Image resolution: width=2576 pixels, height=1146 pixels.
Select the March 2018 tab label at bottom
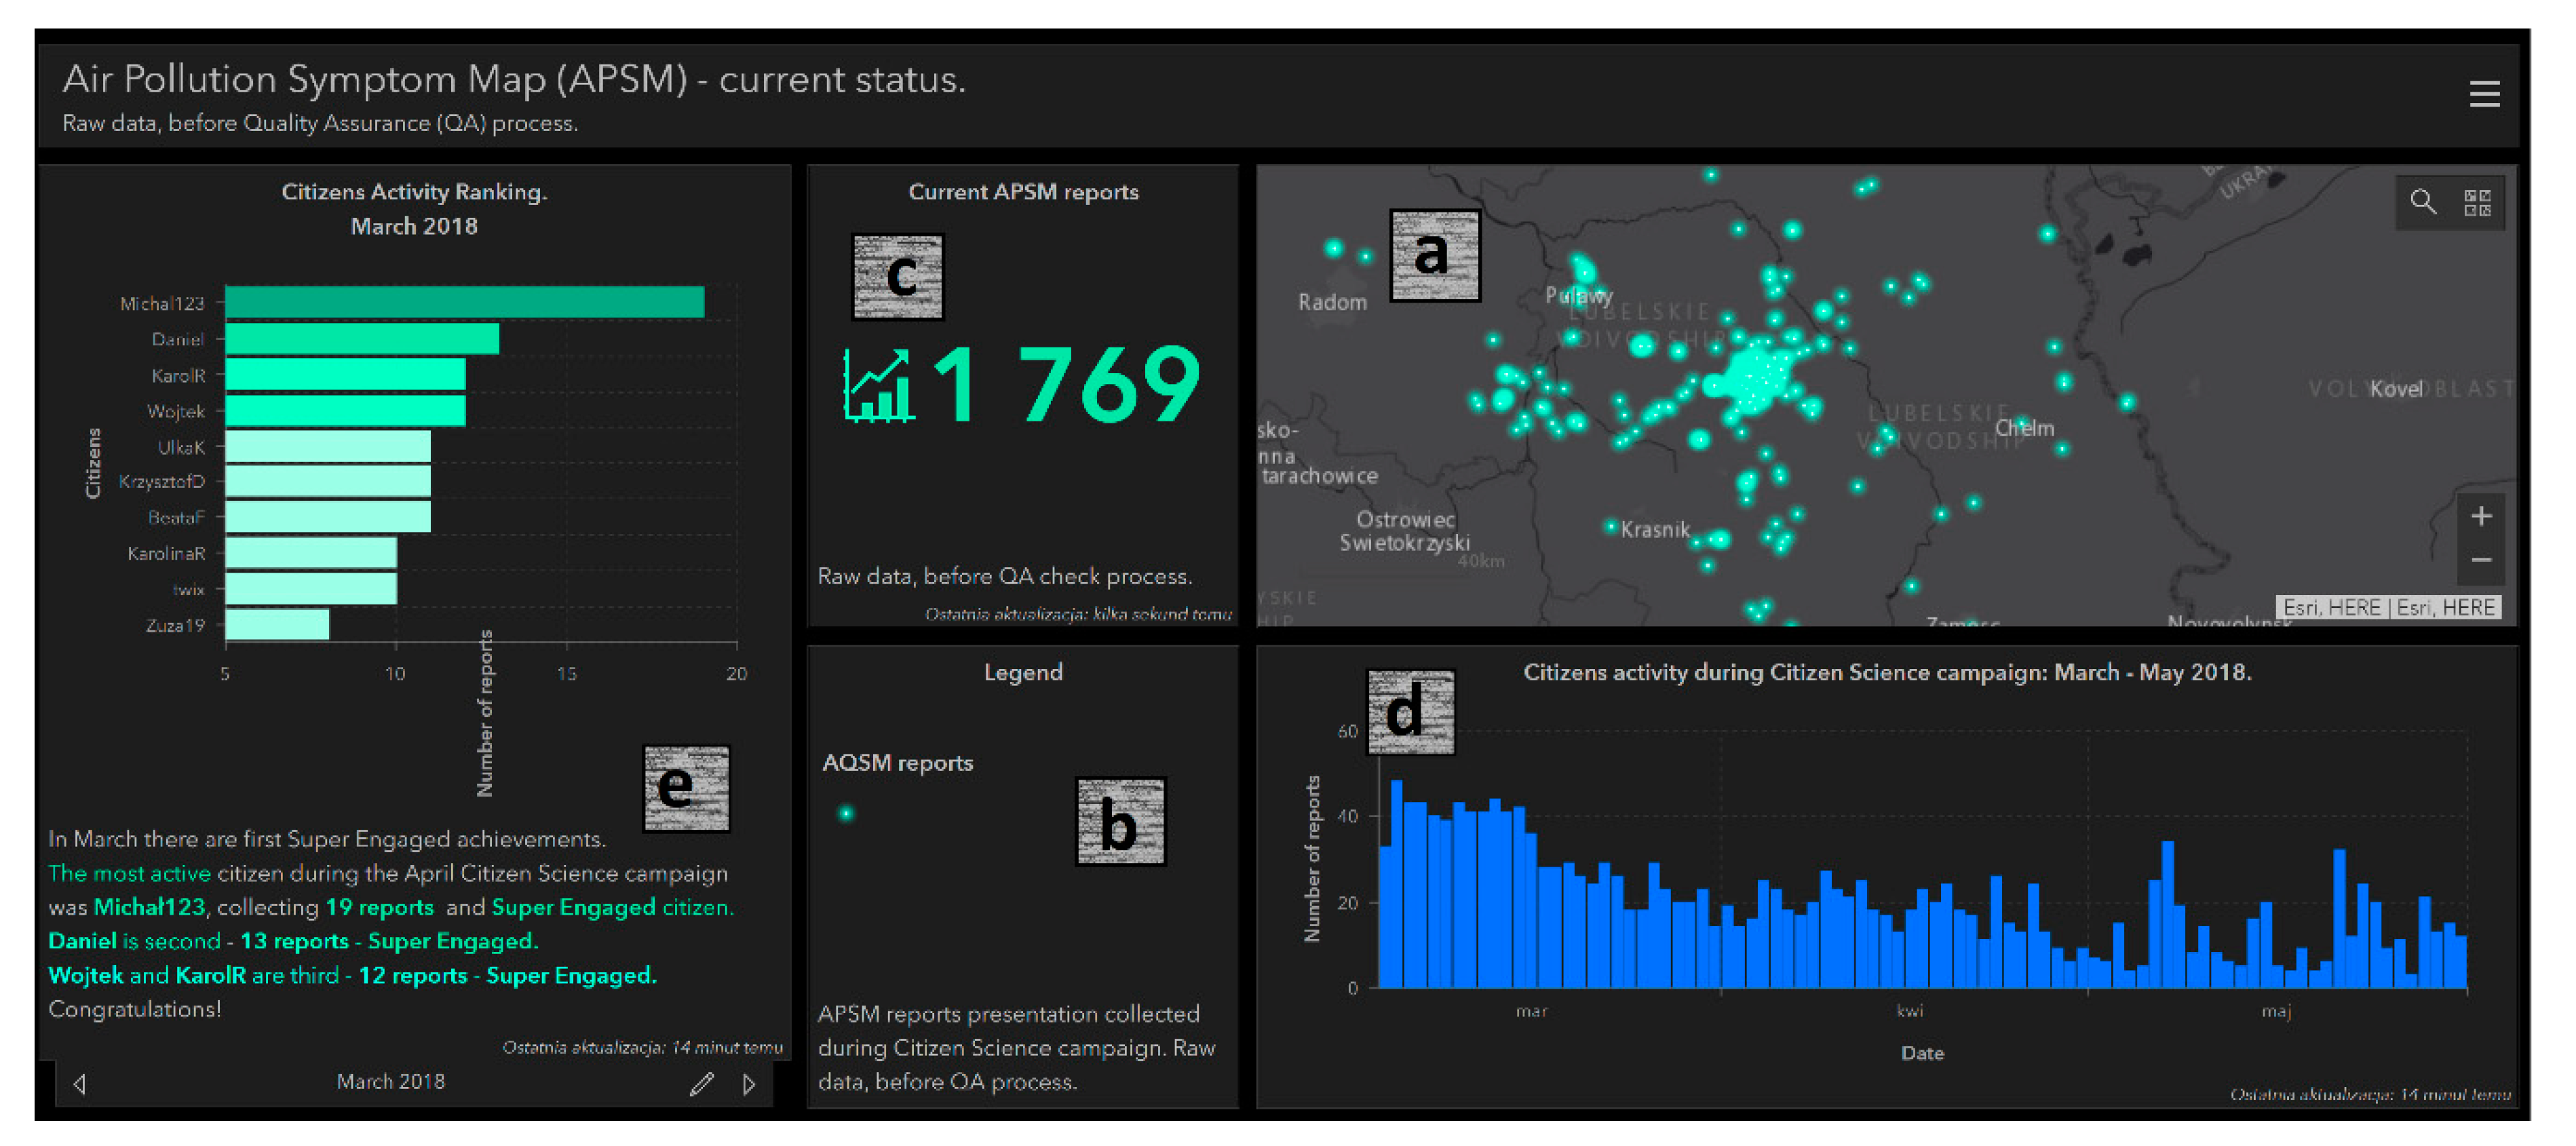click(390, 1081)
